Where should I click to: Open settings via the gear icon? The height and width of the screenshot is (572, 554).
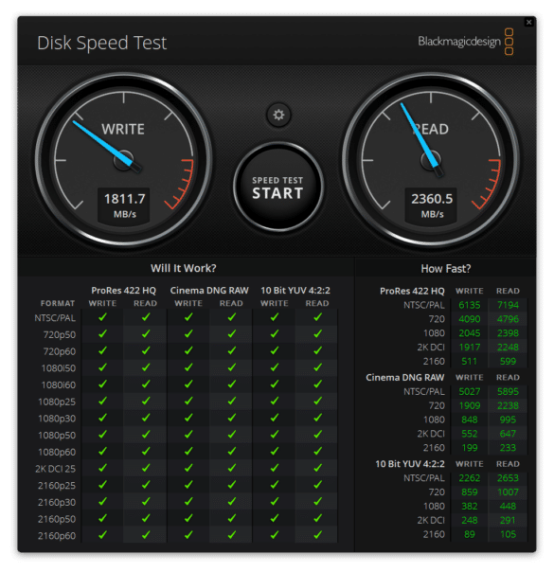278,115
